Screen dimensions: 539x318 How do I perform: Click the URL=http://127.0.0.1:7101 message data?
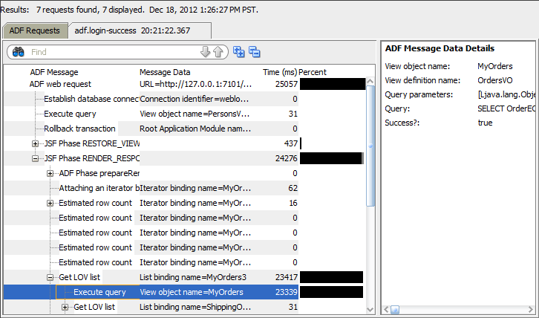[x=195, y=84]
